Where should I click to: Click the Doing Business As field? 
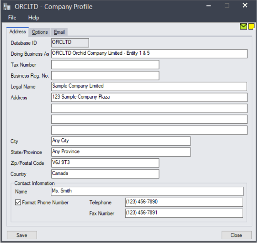(149, 53)
